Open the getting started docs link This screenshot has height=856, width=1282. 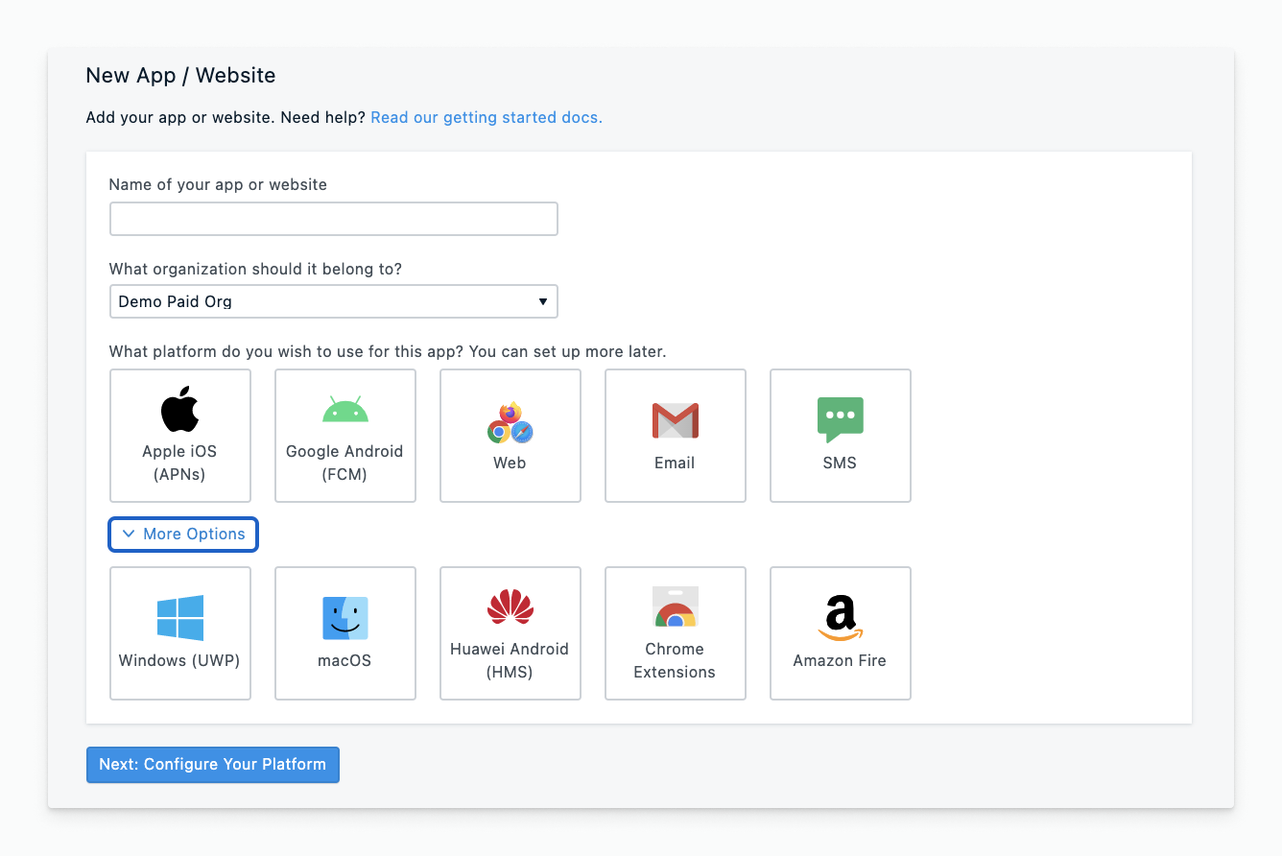pos(487,117)
